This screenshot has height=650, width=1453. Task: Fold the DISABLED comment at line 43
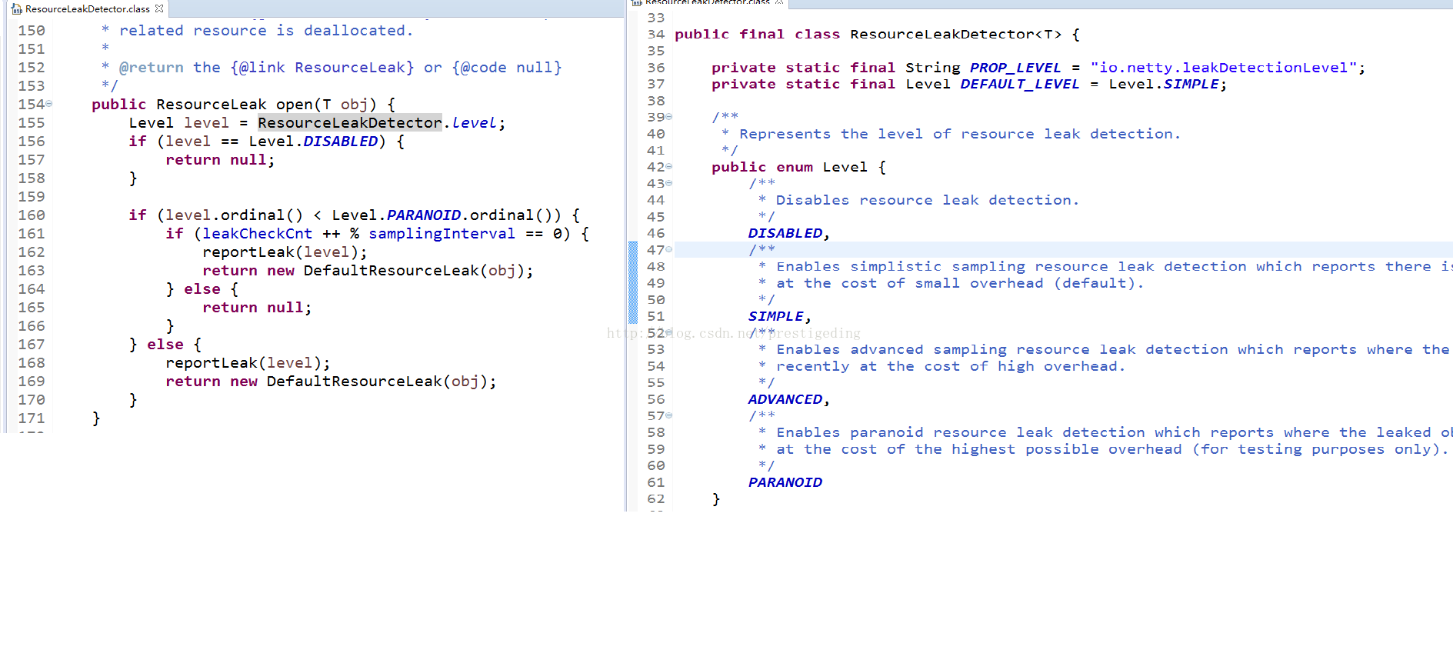pos(669,183)
